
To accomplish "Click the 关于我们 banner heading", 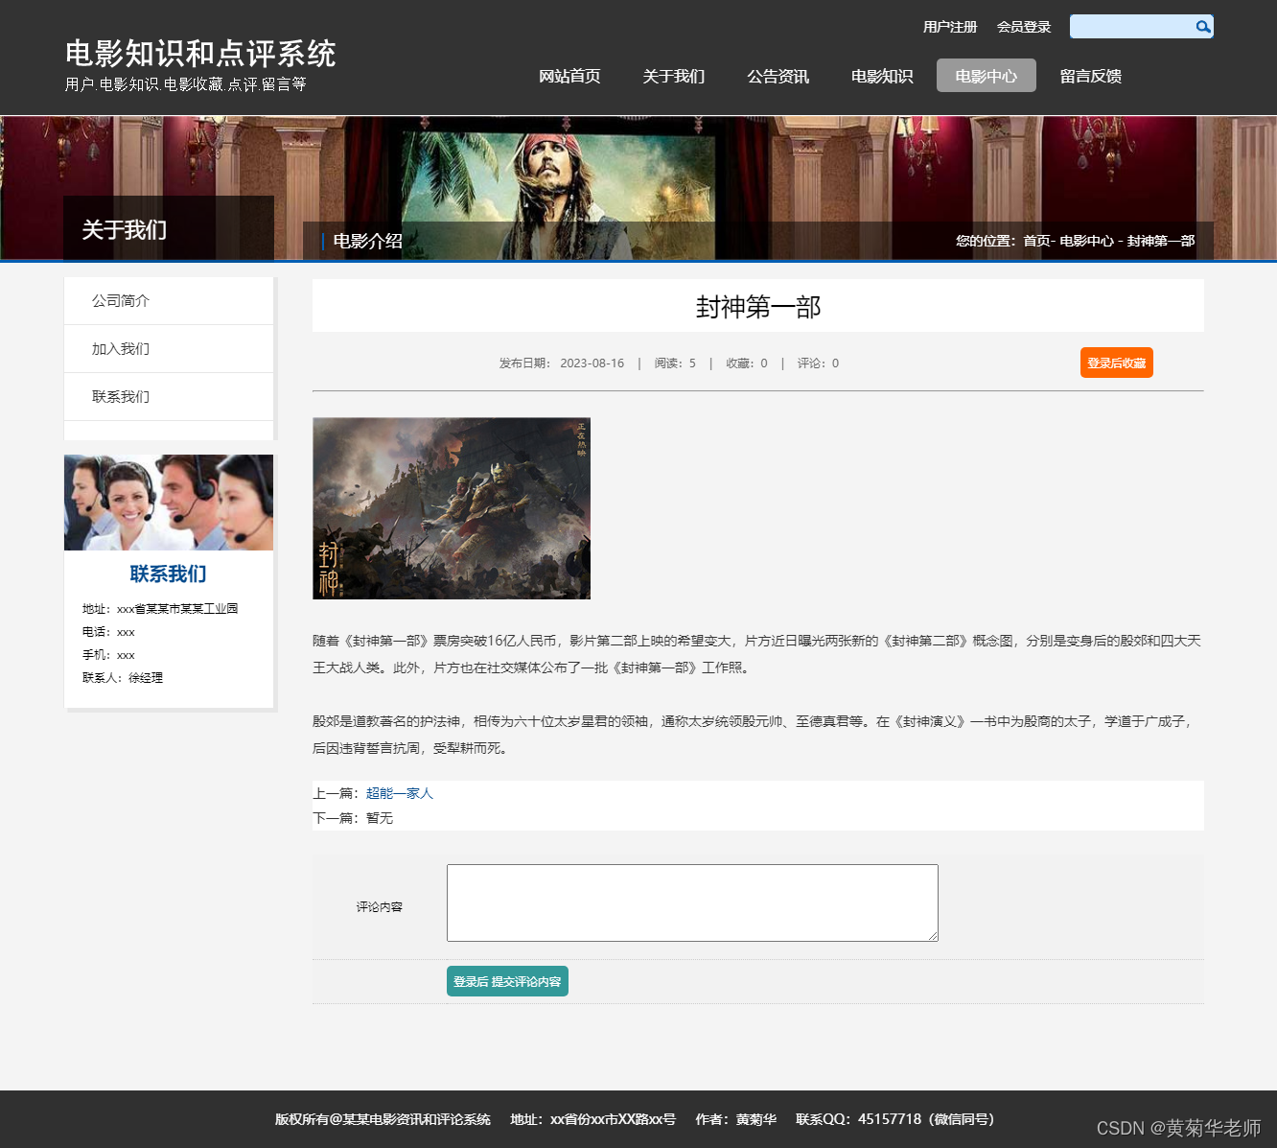I will point(125,230).
